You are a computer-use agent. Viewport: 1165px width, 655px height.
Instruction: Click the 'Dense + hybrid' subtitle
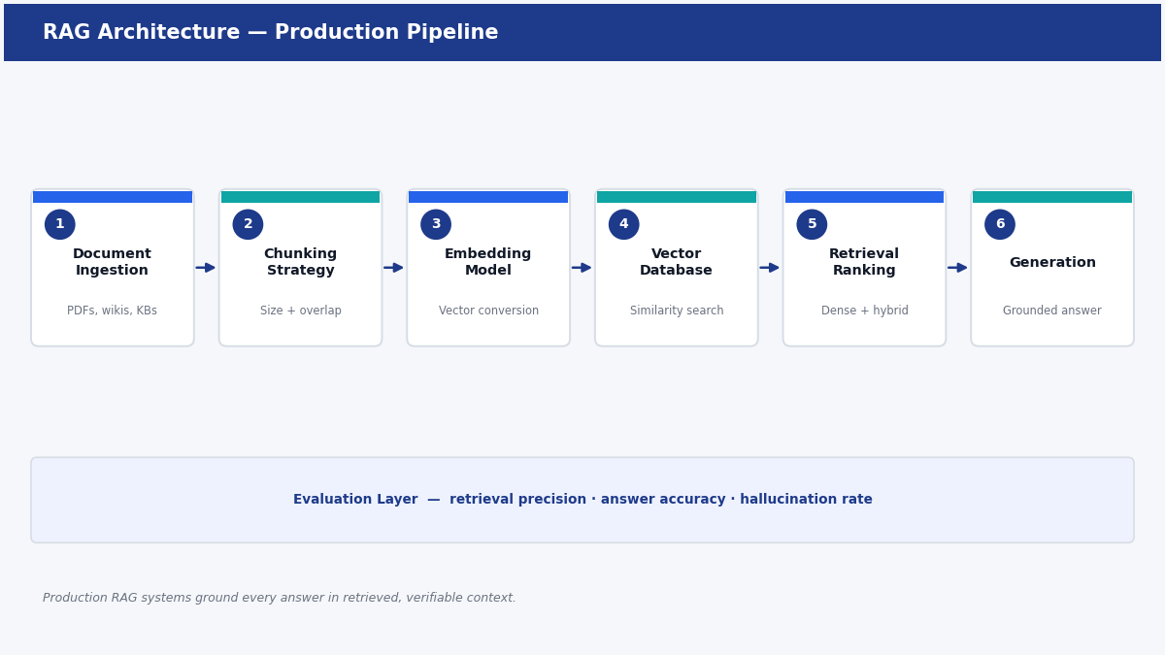pos(864,311)
